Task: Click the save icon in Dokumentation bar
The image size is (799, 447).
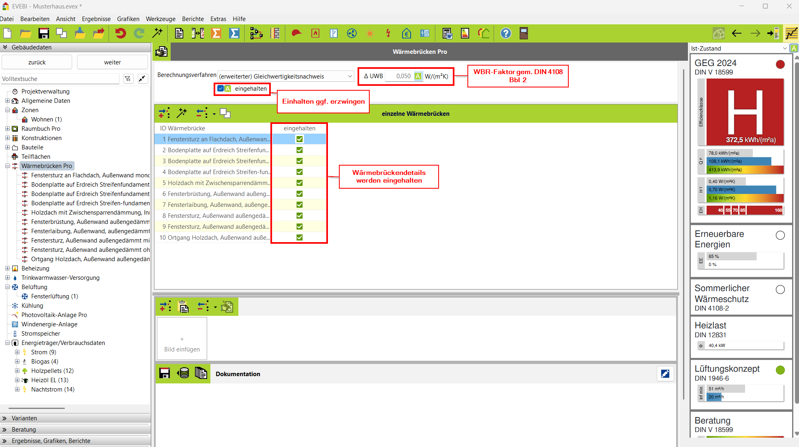Action: coord(165,373)
